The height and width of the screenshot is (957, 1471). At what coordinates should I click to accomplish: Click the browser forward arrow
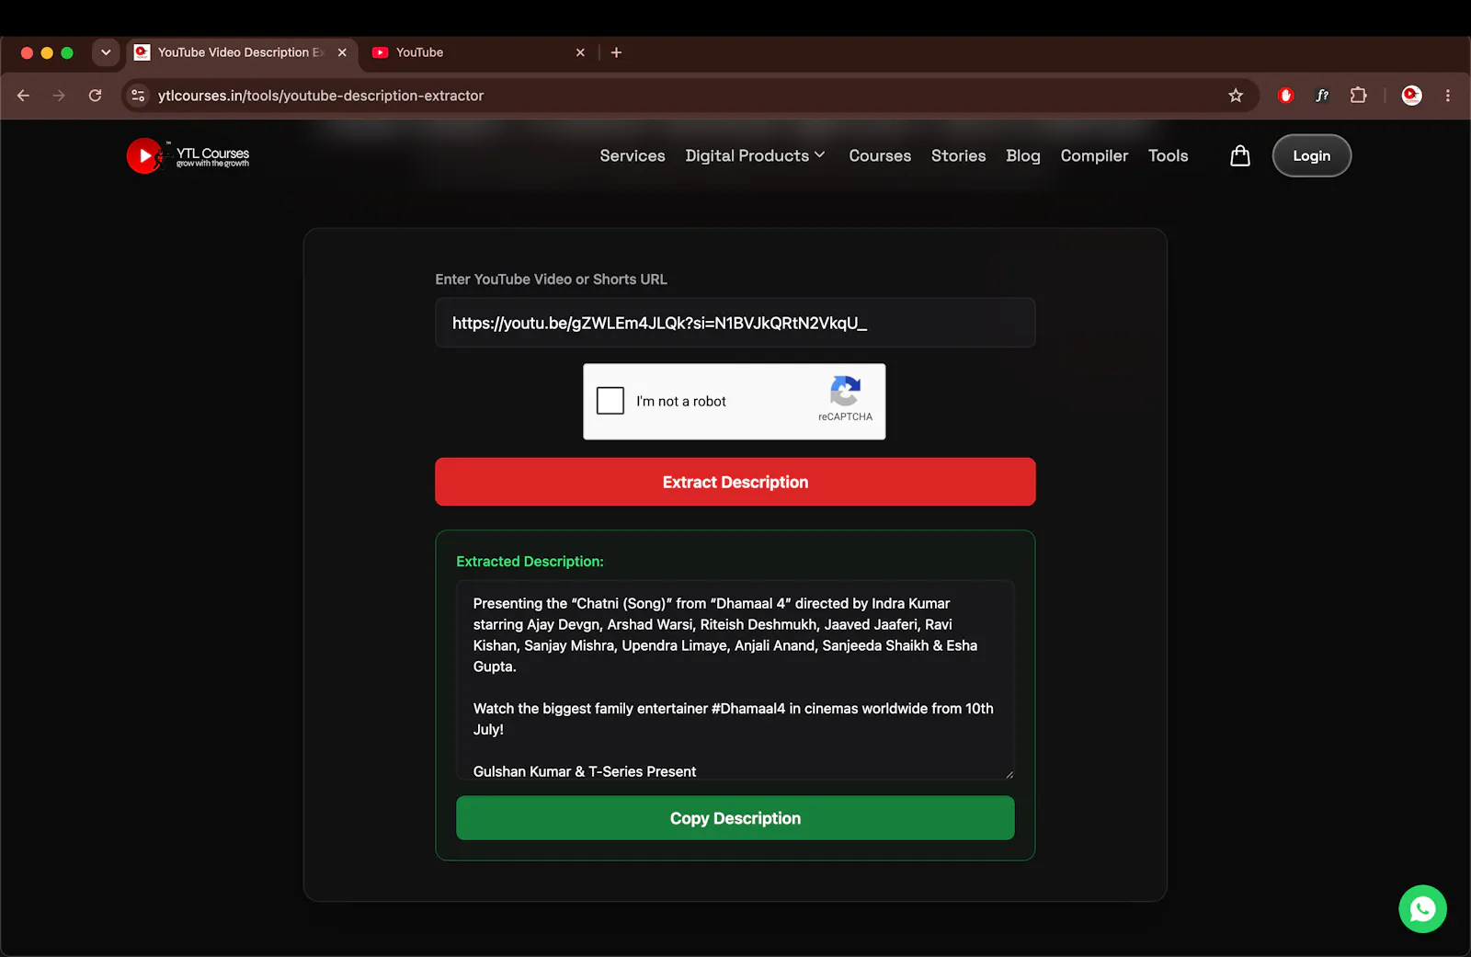59,96
